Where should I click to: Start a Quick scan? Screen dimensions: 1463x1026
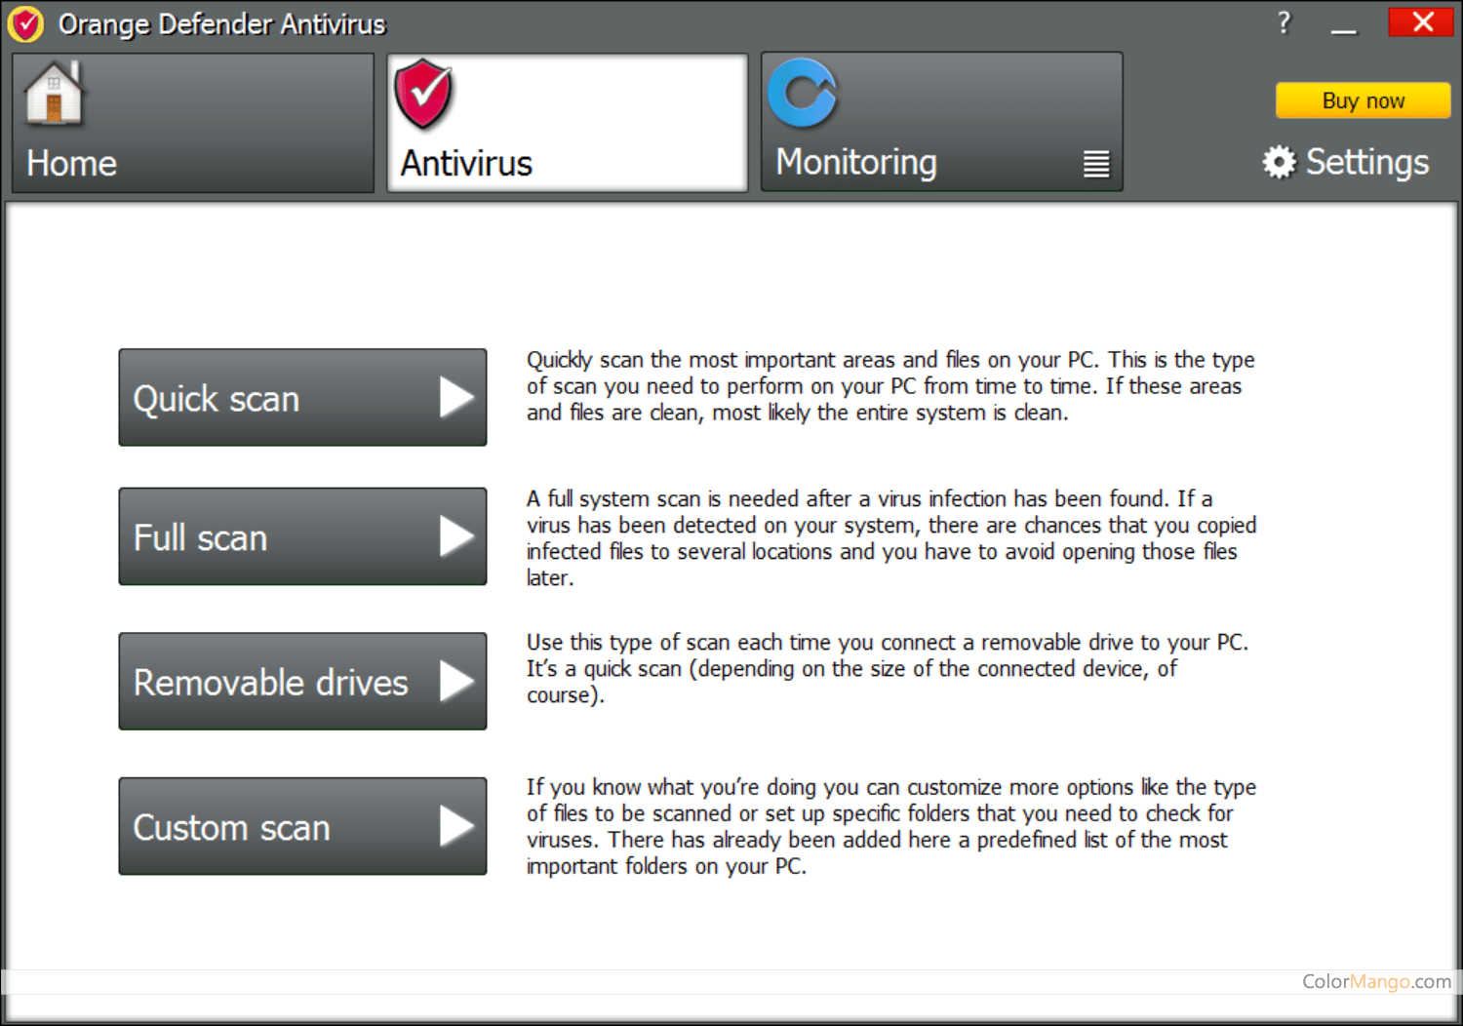click(x=302, y=398)
